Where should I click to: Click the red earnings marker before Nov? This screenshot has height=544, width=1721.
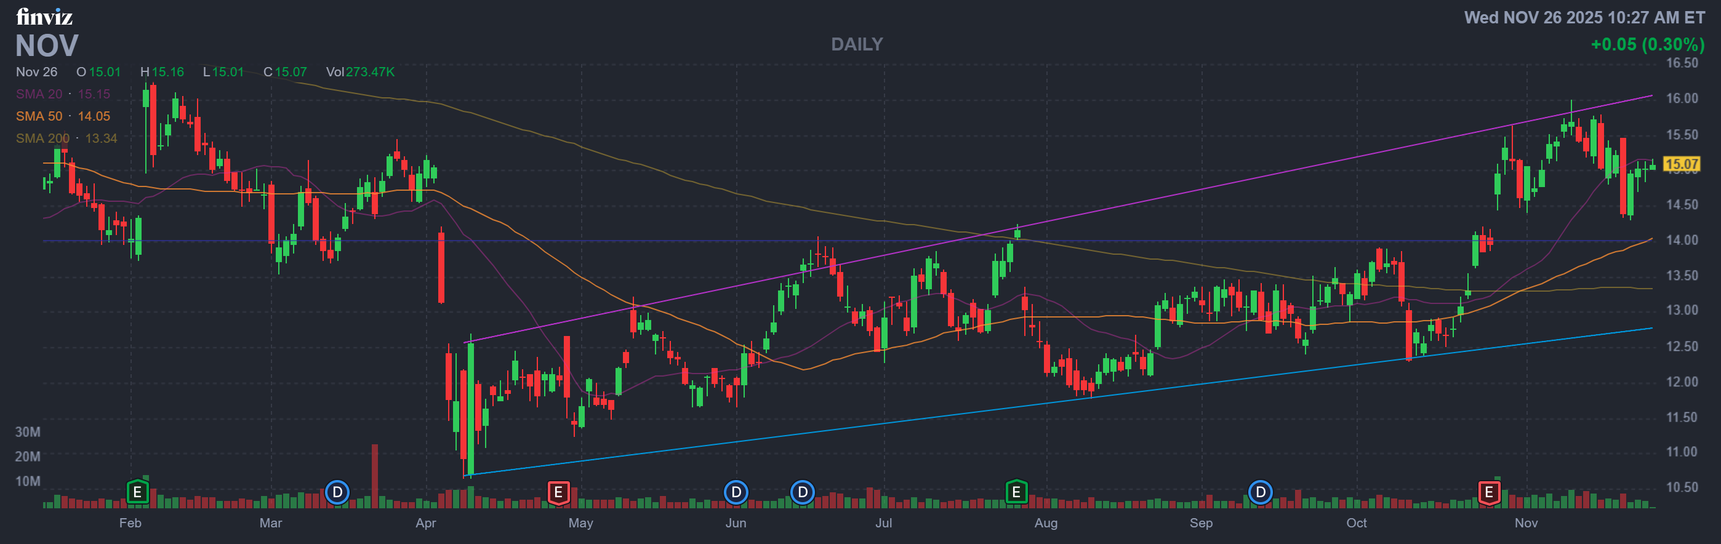tap(1488, 492)
